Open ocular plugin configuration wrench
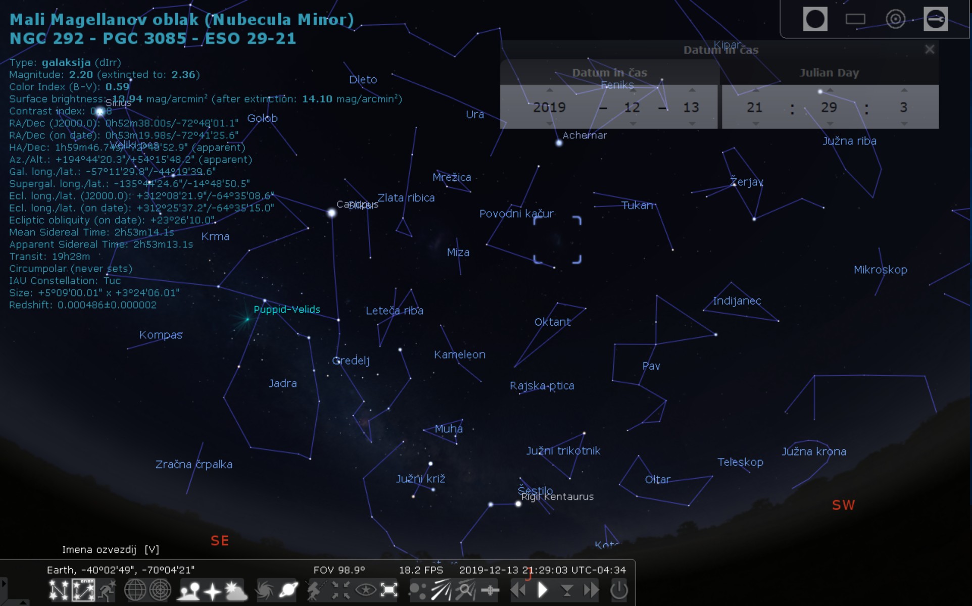 [x=935, y=19]
